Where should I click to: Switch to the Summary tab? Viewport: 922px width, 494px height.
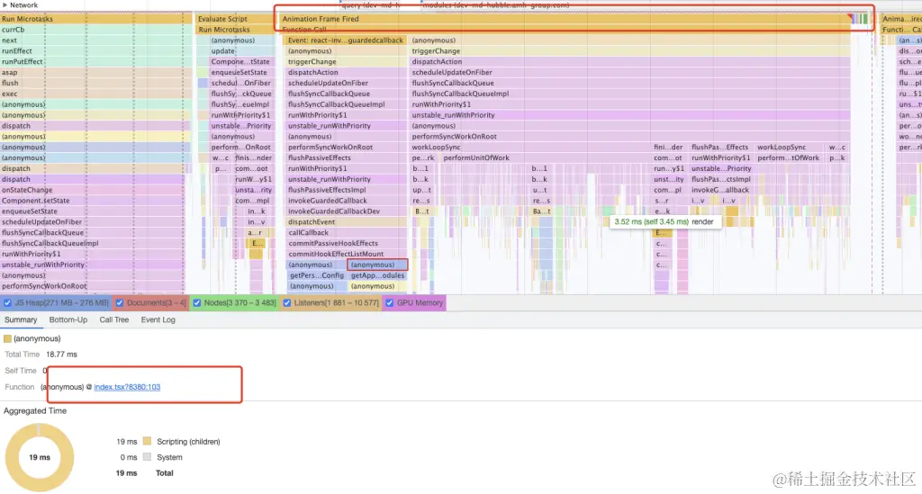click(x=21, y=320)
